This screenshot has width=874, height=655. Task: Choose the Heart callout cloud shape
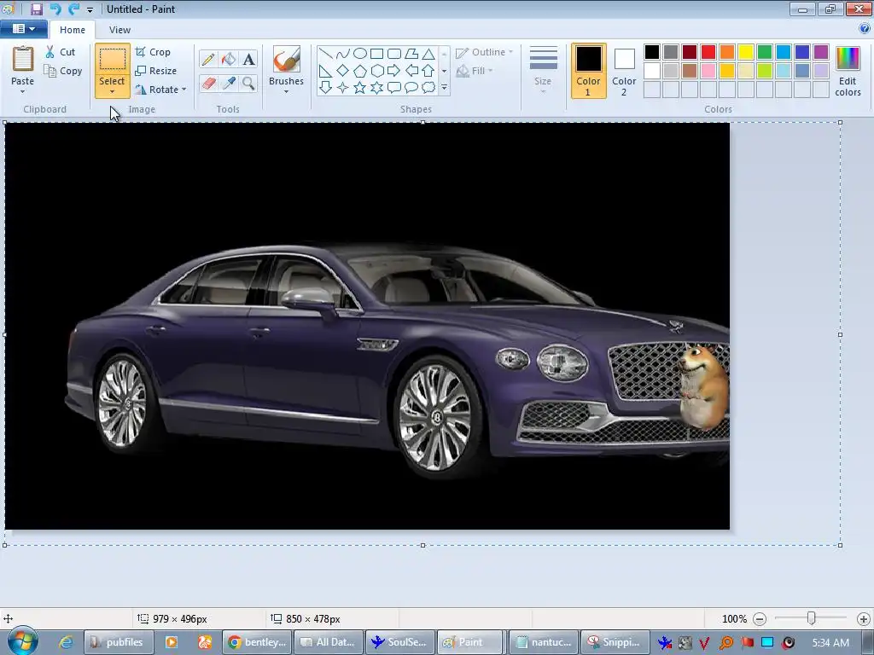tap(428, 88)
